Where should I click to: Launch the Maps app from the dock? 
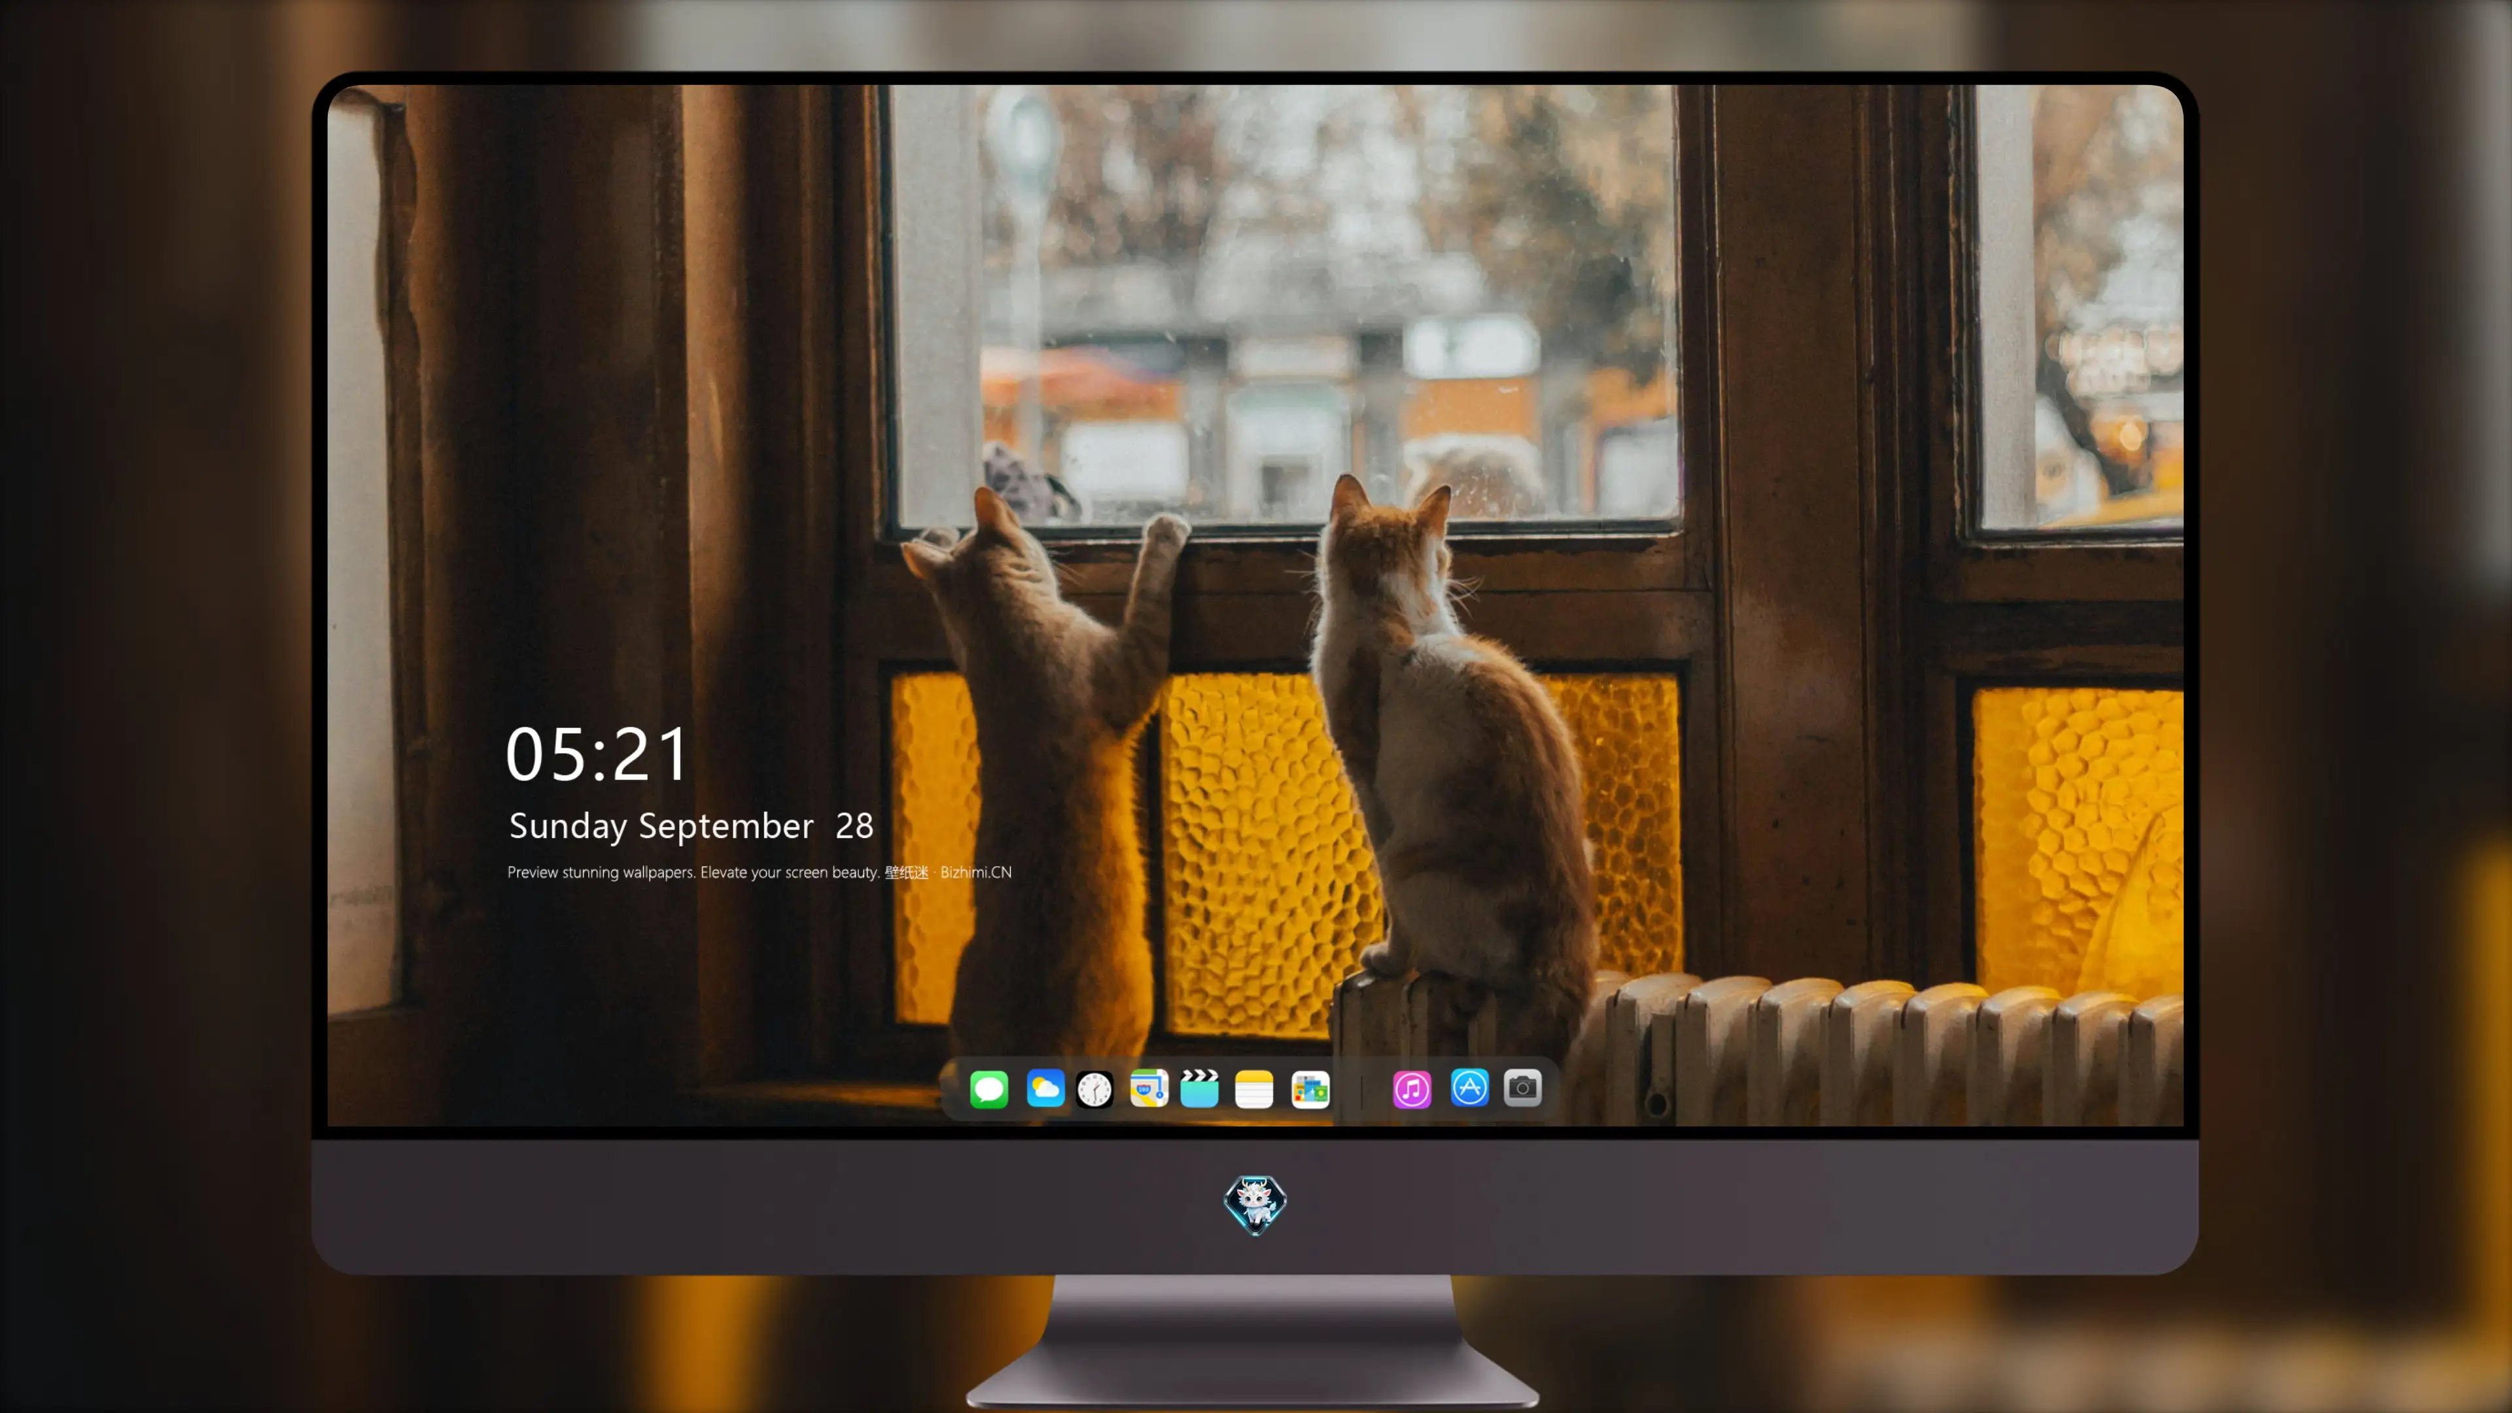tap(1149, 1089)
